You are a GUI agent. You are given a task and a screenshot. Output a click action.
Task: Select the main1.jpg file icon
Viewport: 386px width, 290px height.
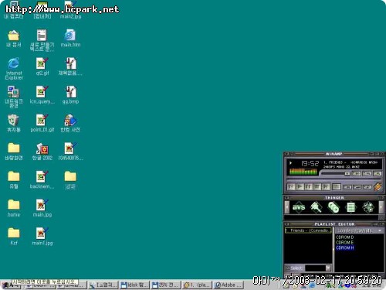pos(42,237)
